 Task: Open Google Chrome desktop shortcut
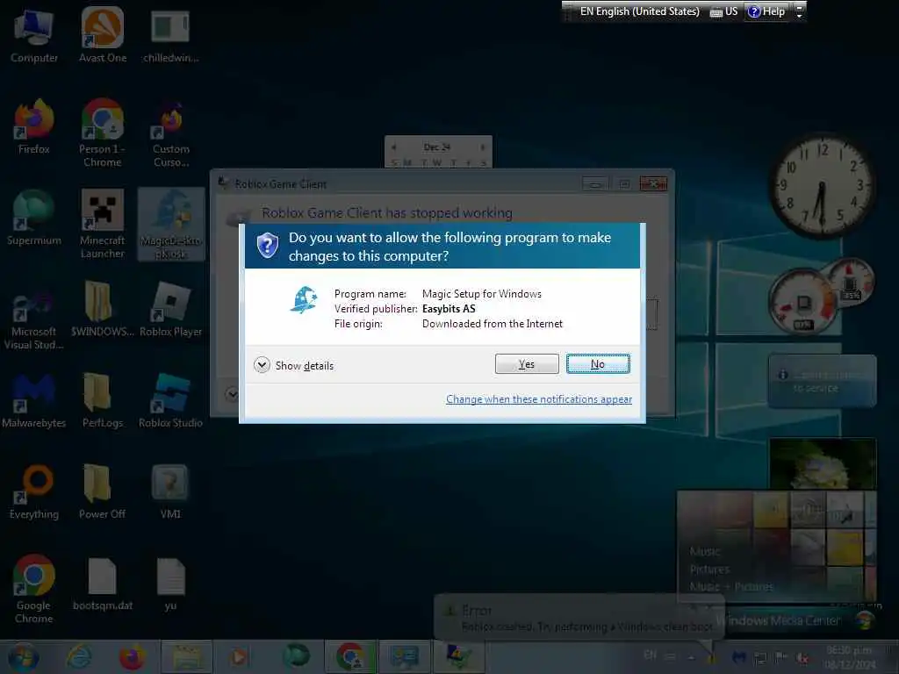[34, 589]
